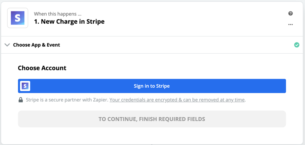
Task: Open help via the question mark icon
Action: (290, 13)
